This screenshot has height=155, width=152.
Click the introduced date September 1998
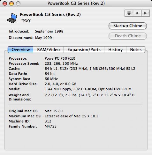49,31
